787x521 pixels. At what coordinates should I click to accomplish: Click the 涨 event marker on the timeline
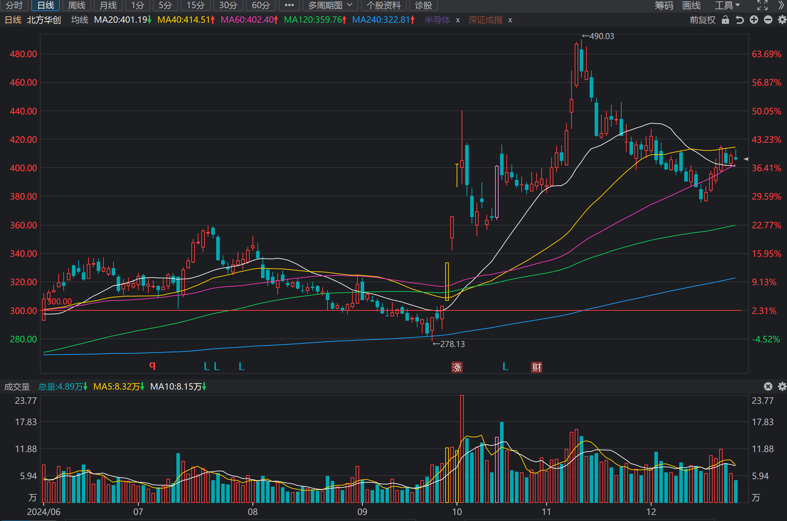tap(457, 367)
